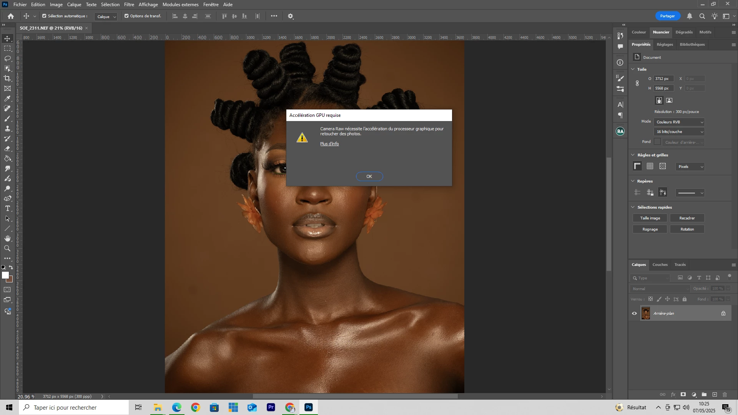Select the Hand tool
This screenshot has height=415, width=738.
(x=7, y=239)
